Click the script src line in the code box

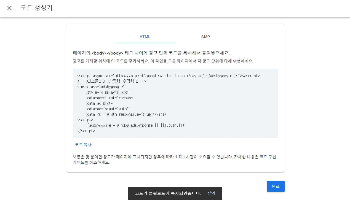pos(169,76)
